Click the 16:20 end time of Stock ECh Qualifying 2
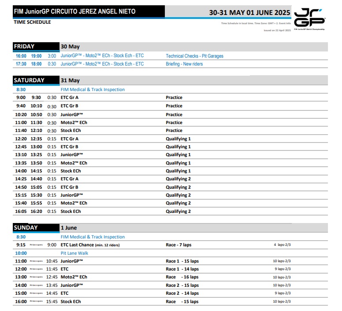 tap(36, 211)
